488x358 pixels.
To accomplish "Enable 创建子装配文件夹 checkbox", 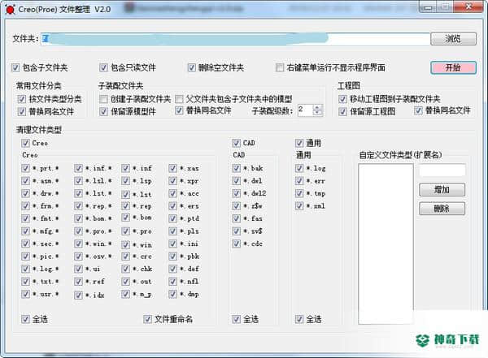I will pyautogui.click(x=103, y=99).
